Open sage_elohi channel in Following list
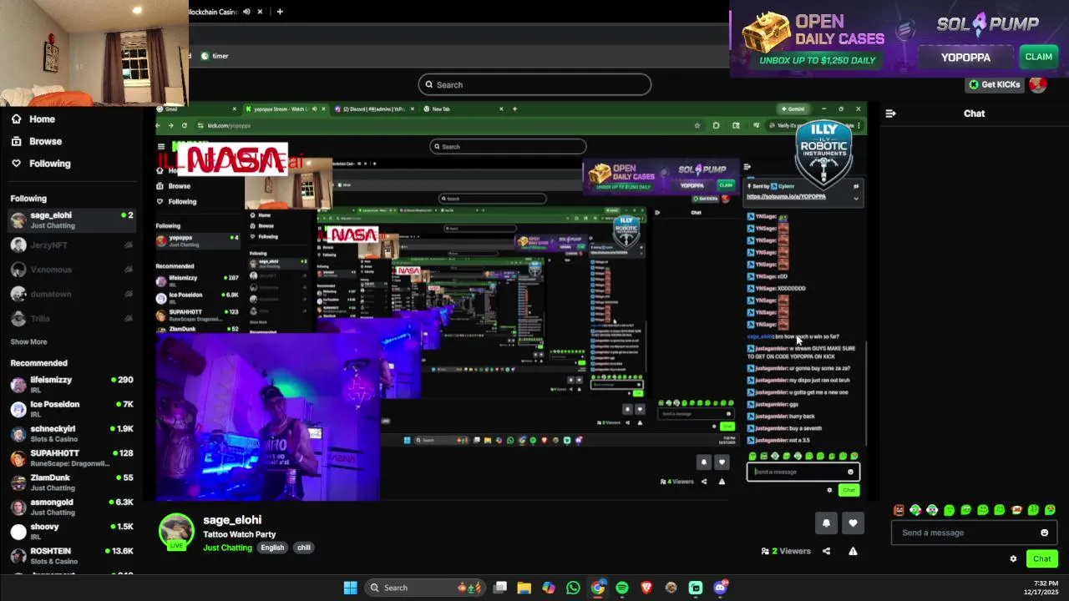1069x601 pixels. tap(71, 220)
